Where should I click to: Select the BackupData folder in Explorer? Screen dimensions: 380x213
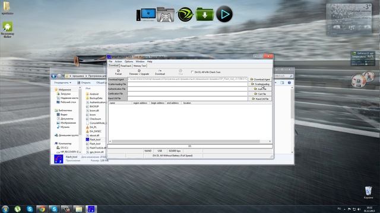(x=94, y=98)
